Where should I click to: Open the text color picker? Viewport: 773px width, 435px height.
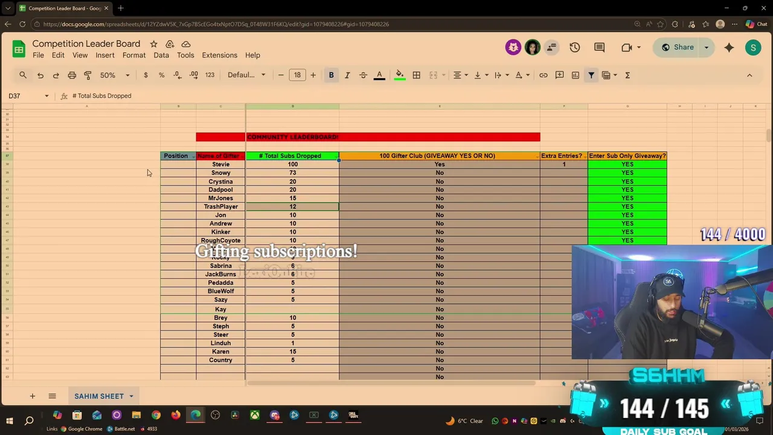379,75
